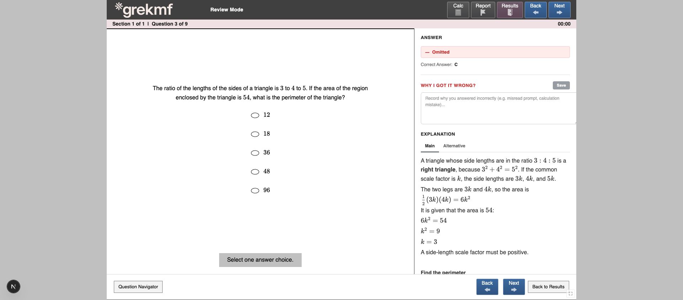This screenshot has width=683, height=300.
Task: Open the Calc calculator button
Action: click(458, 10)
